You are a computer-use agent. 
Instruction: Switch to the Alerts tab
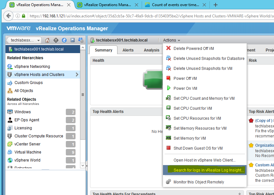[128, 50]
